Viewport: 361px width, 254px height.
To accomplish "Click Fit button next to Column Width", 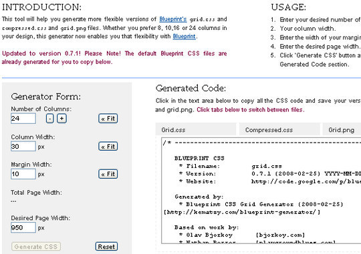I will pyautogui.click(x=108, y=146).
